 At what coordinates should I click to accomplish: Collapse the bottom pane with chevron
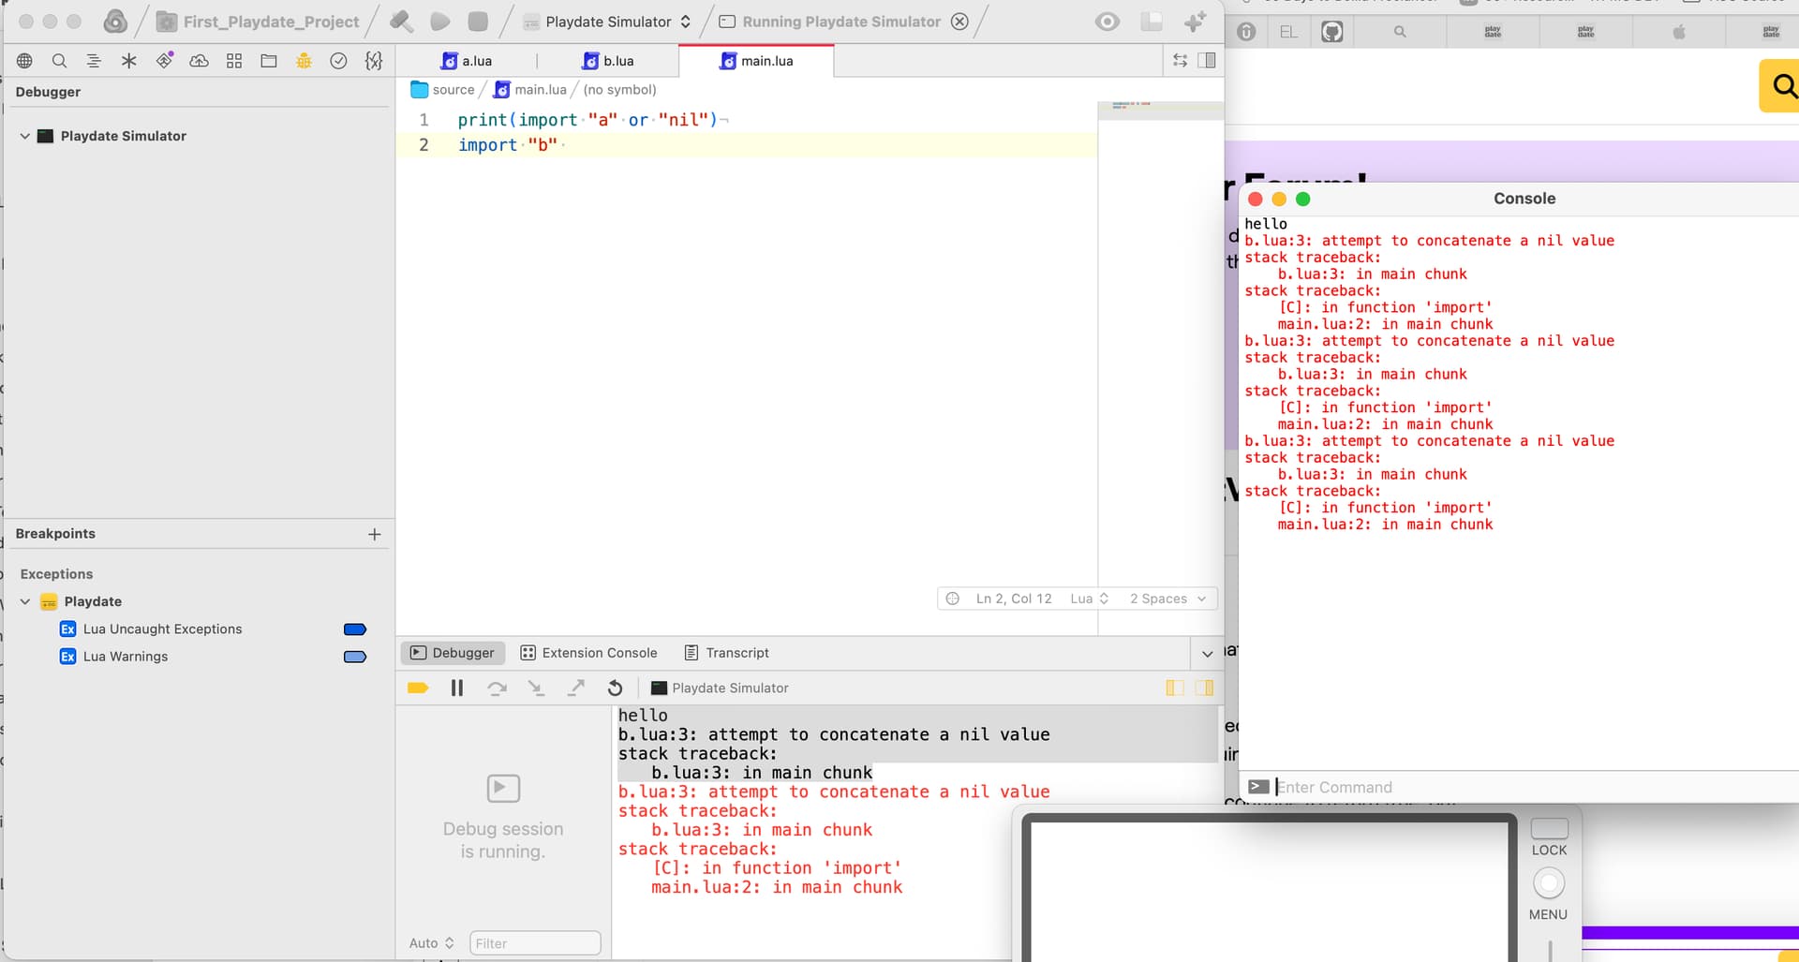click(x=1207, y=654)
